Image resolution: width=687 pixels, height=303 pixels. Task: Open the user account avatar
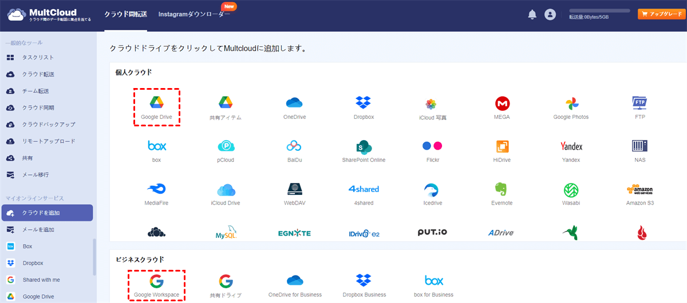click(x=550, y=15)
